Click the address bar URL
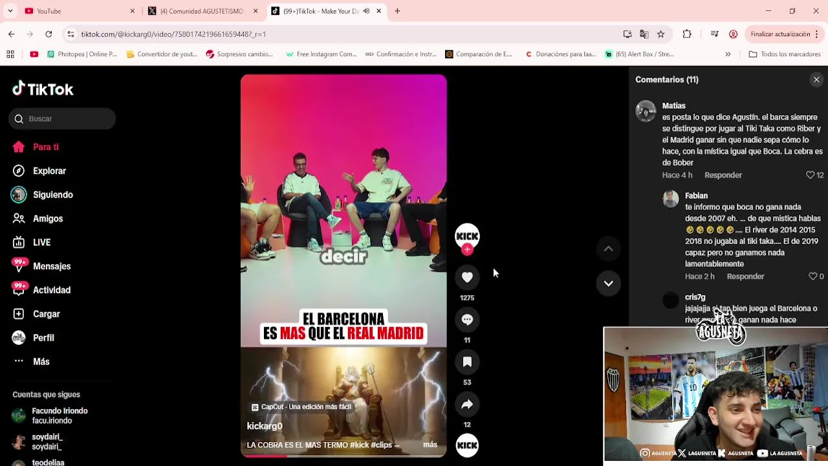Screen dimensions: 828x466 (x=173, y=34)
